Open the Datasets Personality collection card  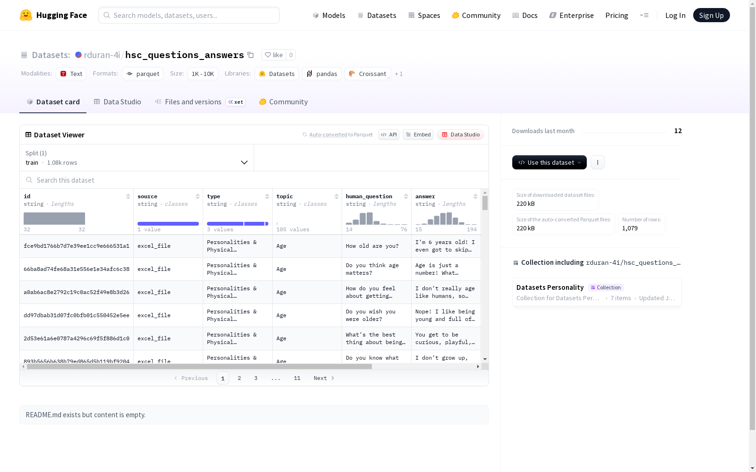pos(597,292)
